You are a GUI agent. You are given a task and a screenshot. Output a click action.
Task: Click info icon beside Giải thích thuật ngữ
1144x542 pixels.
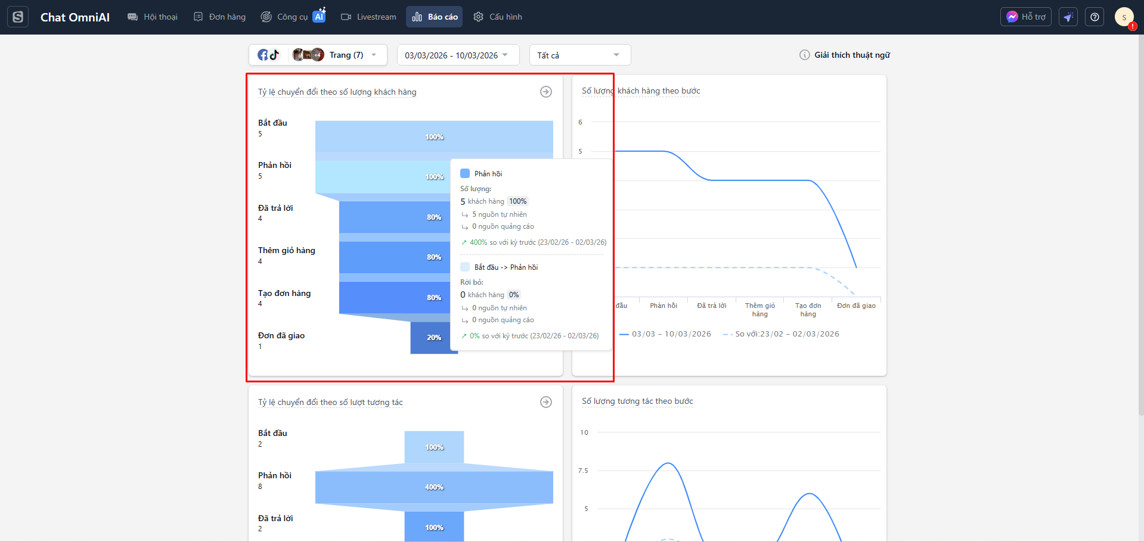(x=804, y=55)
